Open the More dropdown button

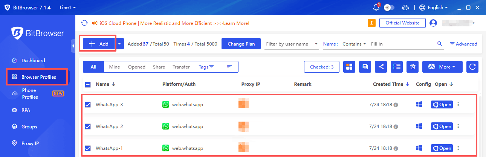[x=442, y=67]
